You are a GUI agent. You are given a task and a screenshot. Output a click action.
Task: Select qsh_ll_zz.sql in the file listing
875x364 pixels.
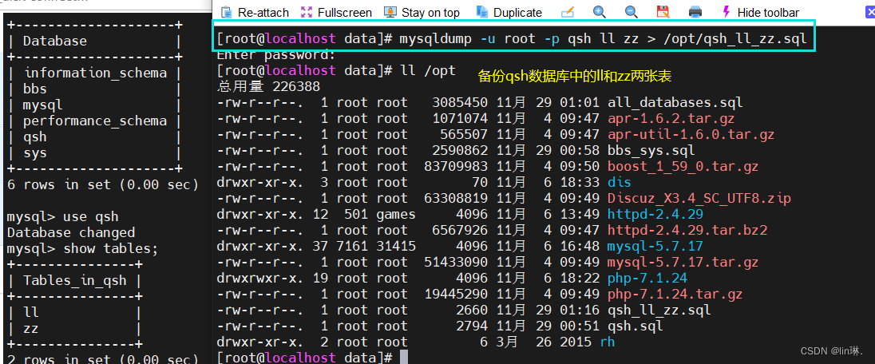659,311
